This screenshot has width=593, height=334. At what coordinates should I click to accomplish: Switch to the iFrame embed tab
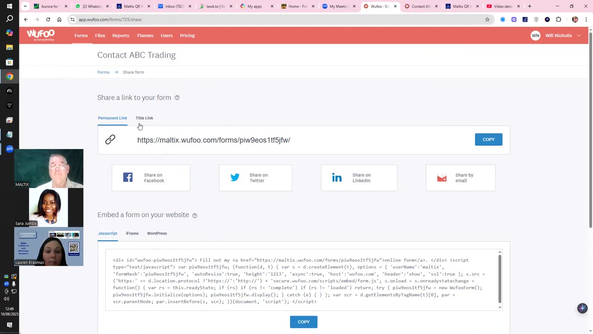pos(132,233)
